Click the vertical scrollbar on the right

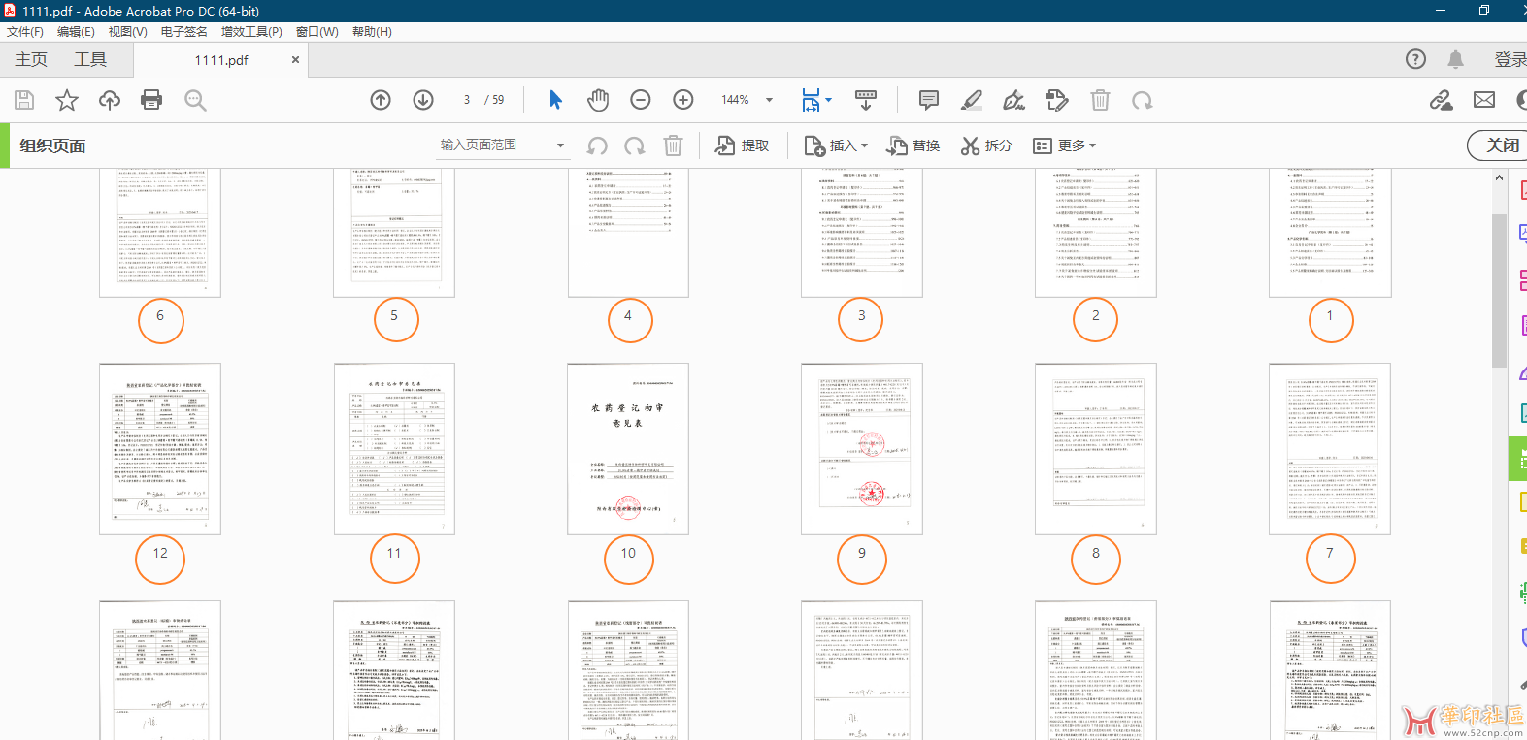pyautogui.click(x=1499, y=291)
